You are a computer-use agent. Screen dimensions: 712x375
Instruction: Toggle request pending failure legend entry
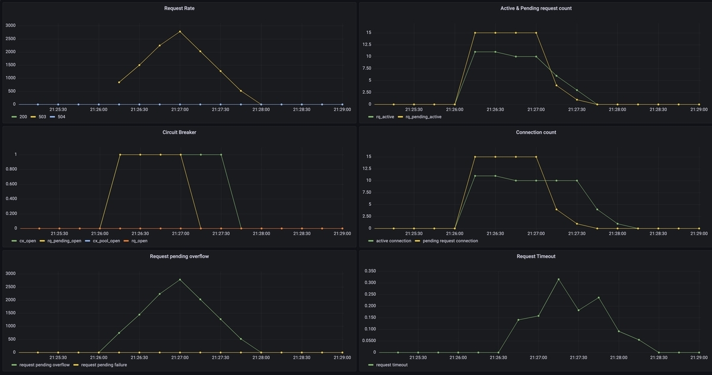coord(104,365)
